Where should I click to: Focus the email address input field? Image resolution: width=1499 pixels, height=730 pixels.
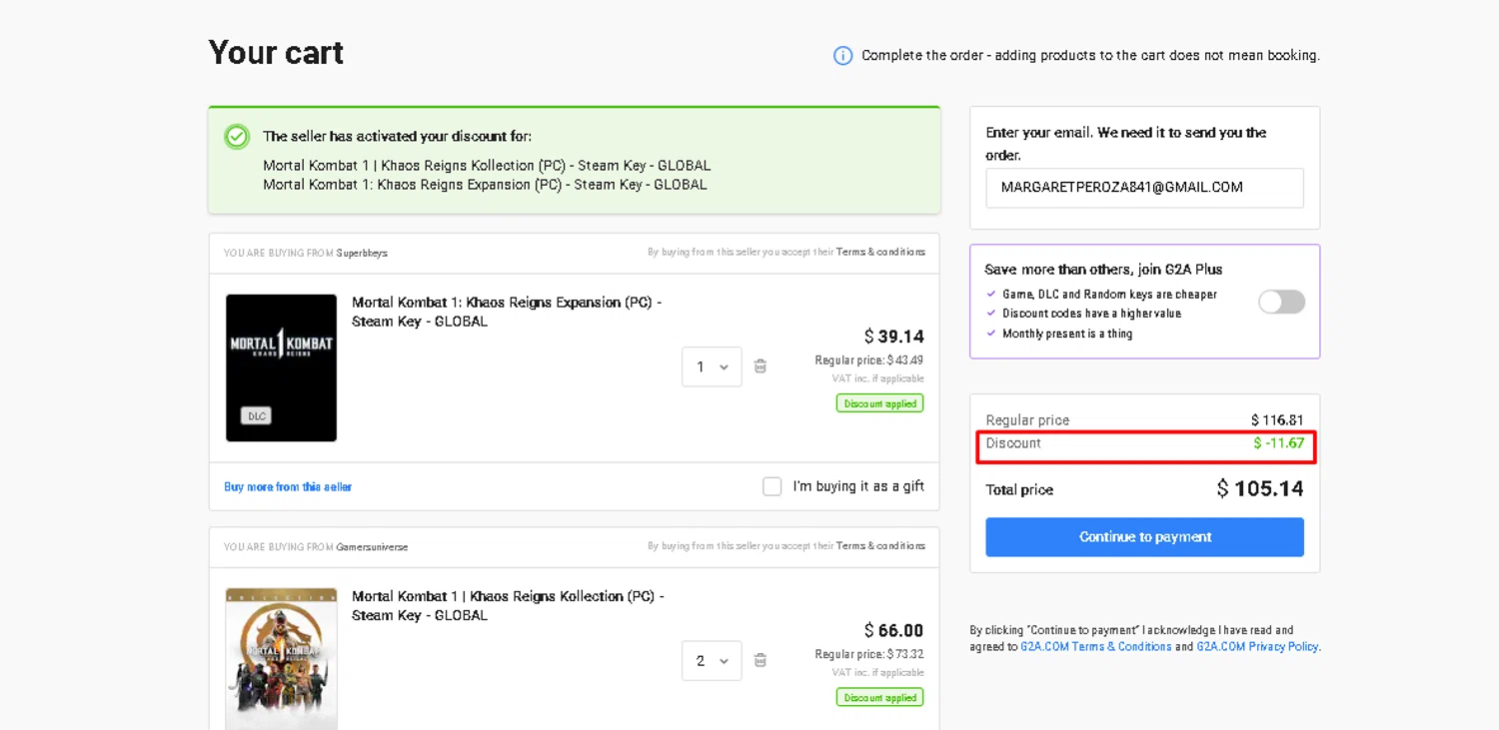pyautogui.click(x=1144, y=188)
